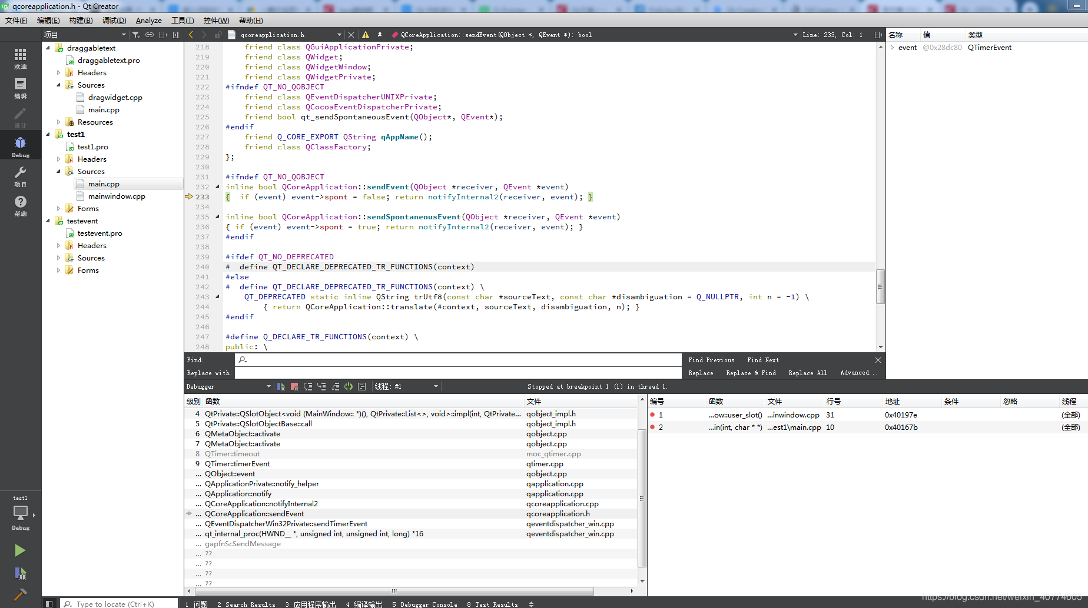This screenshot has height=608, width=1088.
Task: Expand Sources under testevent project
Action: click(58, 258)
